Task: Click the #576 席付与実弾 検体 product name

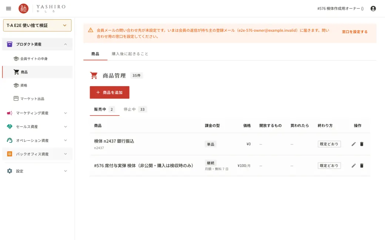Action: point(144,165)
